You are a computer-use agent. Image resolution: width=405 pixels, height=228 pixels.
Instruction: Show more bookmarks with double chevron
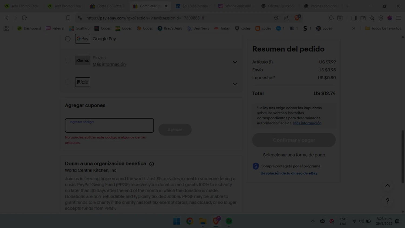[354, 28]
